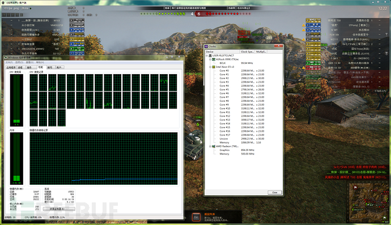Collapse the Intel Xeon E5 v3 node
391x225 pixels.
point(210,67)
